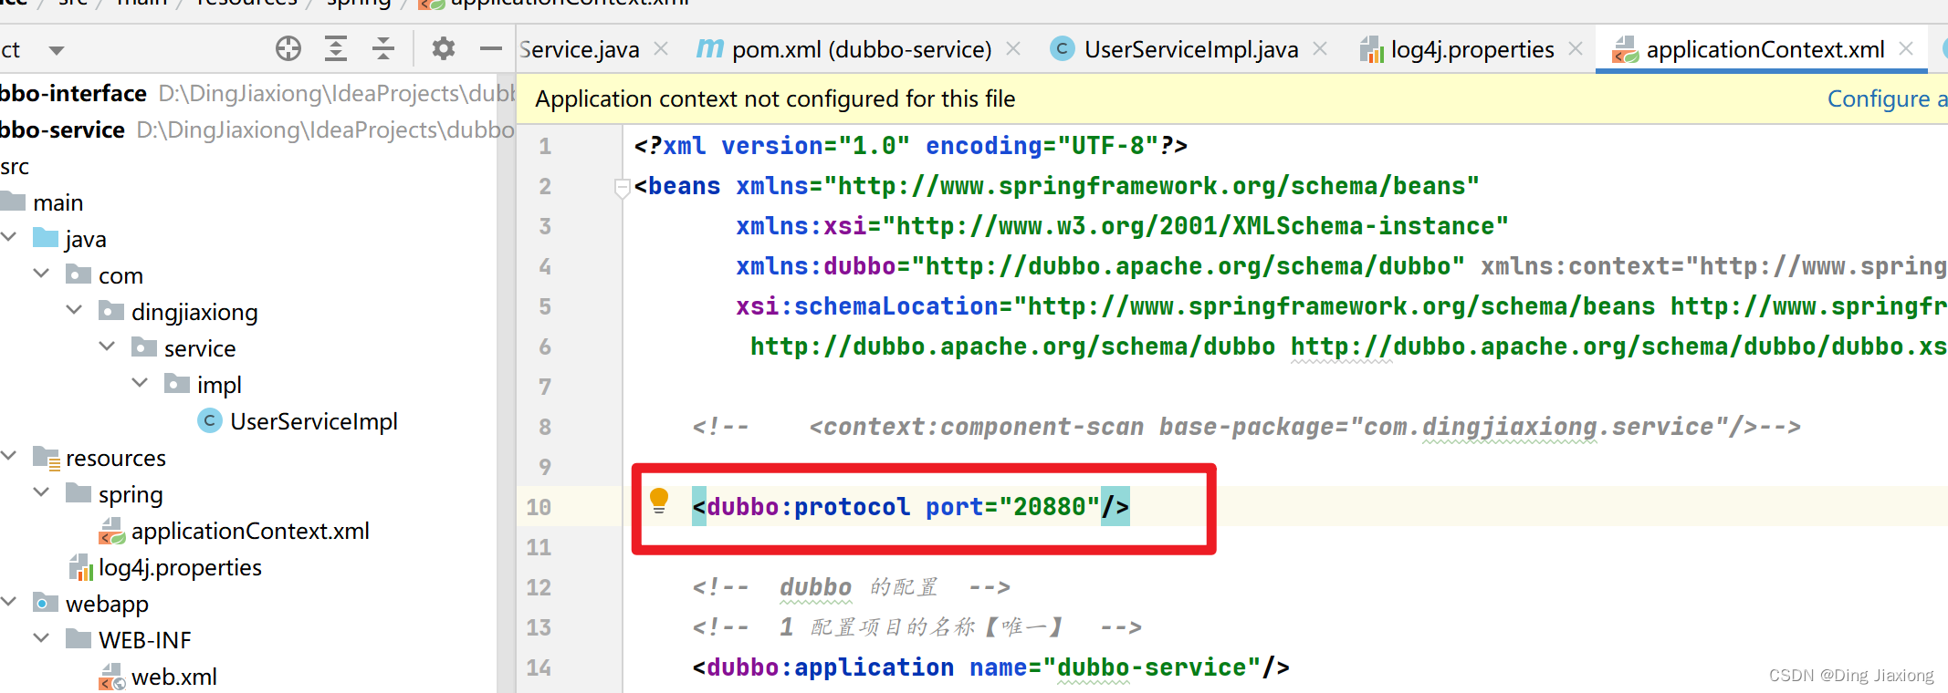Select the service package
The image size is (1948, 693).
pos(200,348)
